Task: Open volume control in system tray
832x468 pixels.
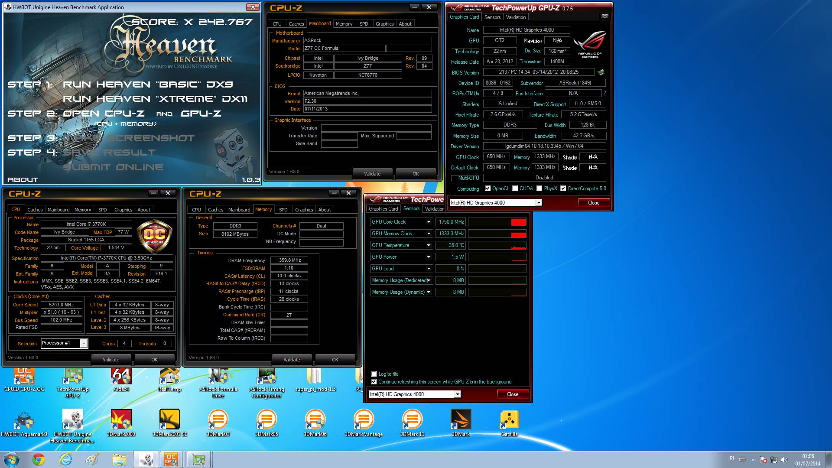Action: [x=783, y=460]
